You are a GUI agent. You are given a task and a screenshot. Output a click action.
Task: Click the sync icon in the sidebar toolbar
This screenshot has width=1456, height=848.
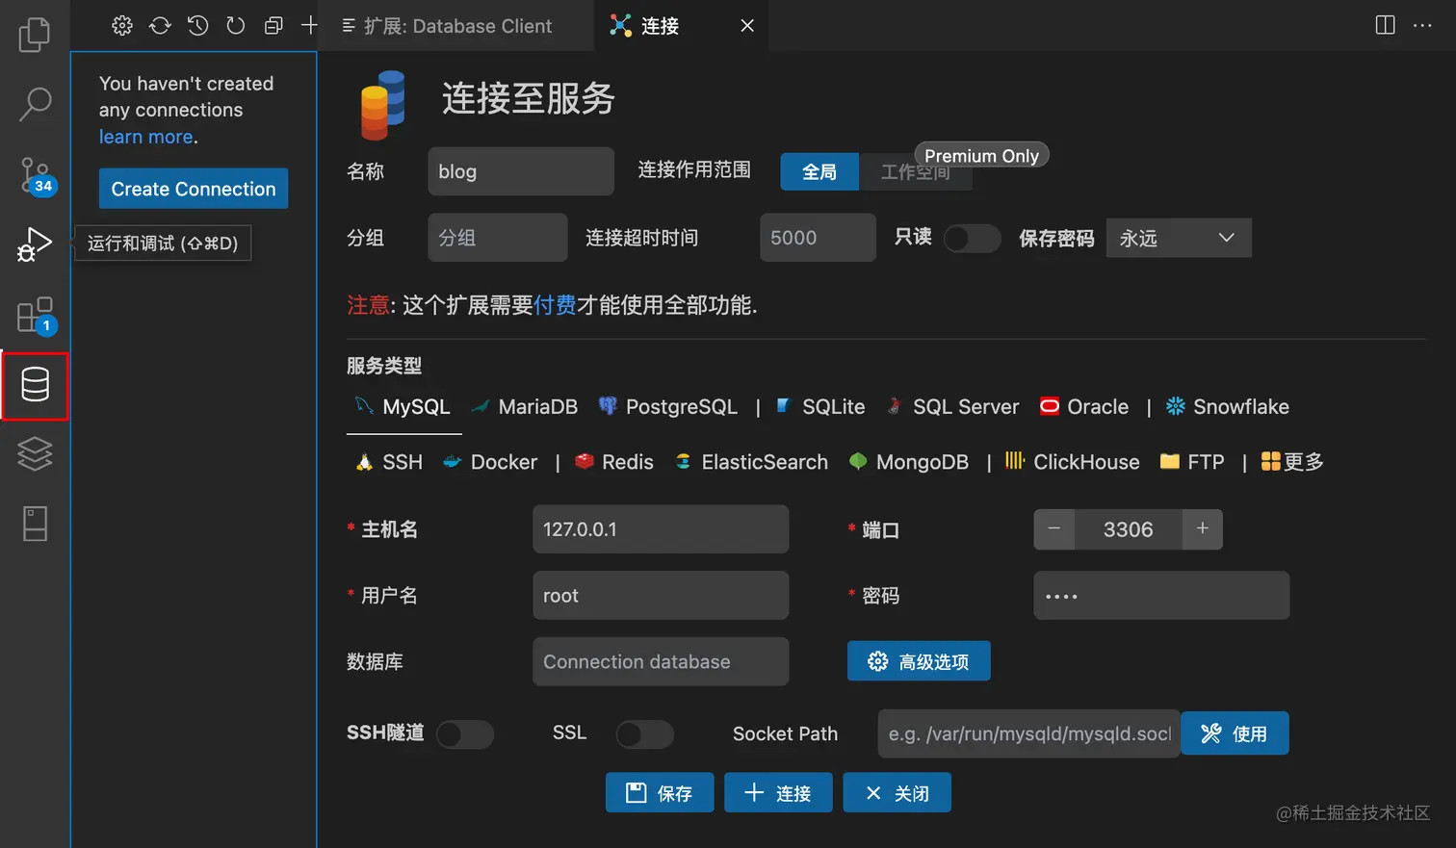[x=160, y=26]
